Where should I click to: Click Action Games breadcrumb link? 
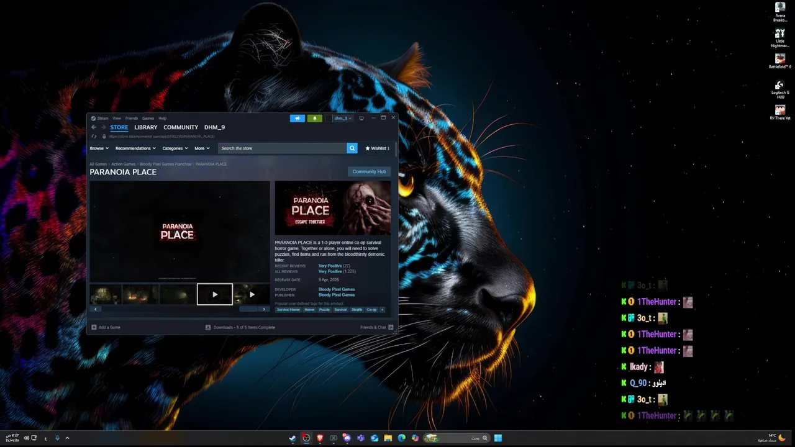[x=123, y=164]
